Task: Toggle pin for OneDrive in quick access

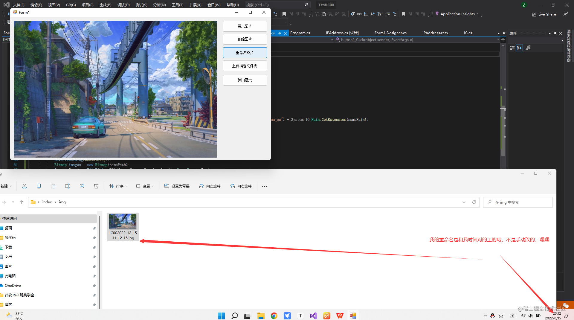Action: [x=94, y=286]
